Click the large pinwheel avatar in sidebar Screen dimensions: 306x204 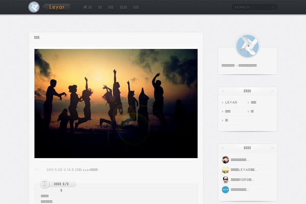(248, 46)
